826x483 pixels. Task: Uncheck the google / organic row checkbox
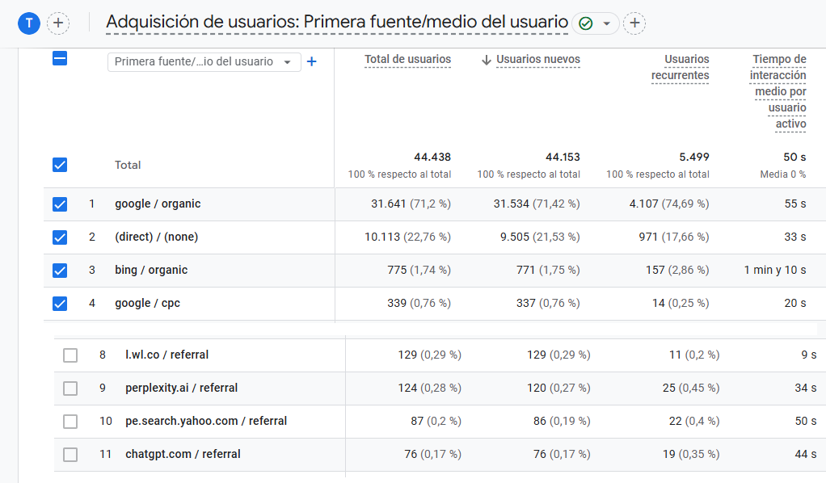click(59, 204)
